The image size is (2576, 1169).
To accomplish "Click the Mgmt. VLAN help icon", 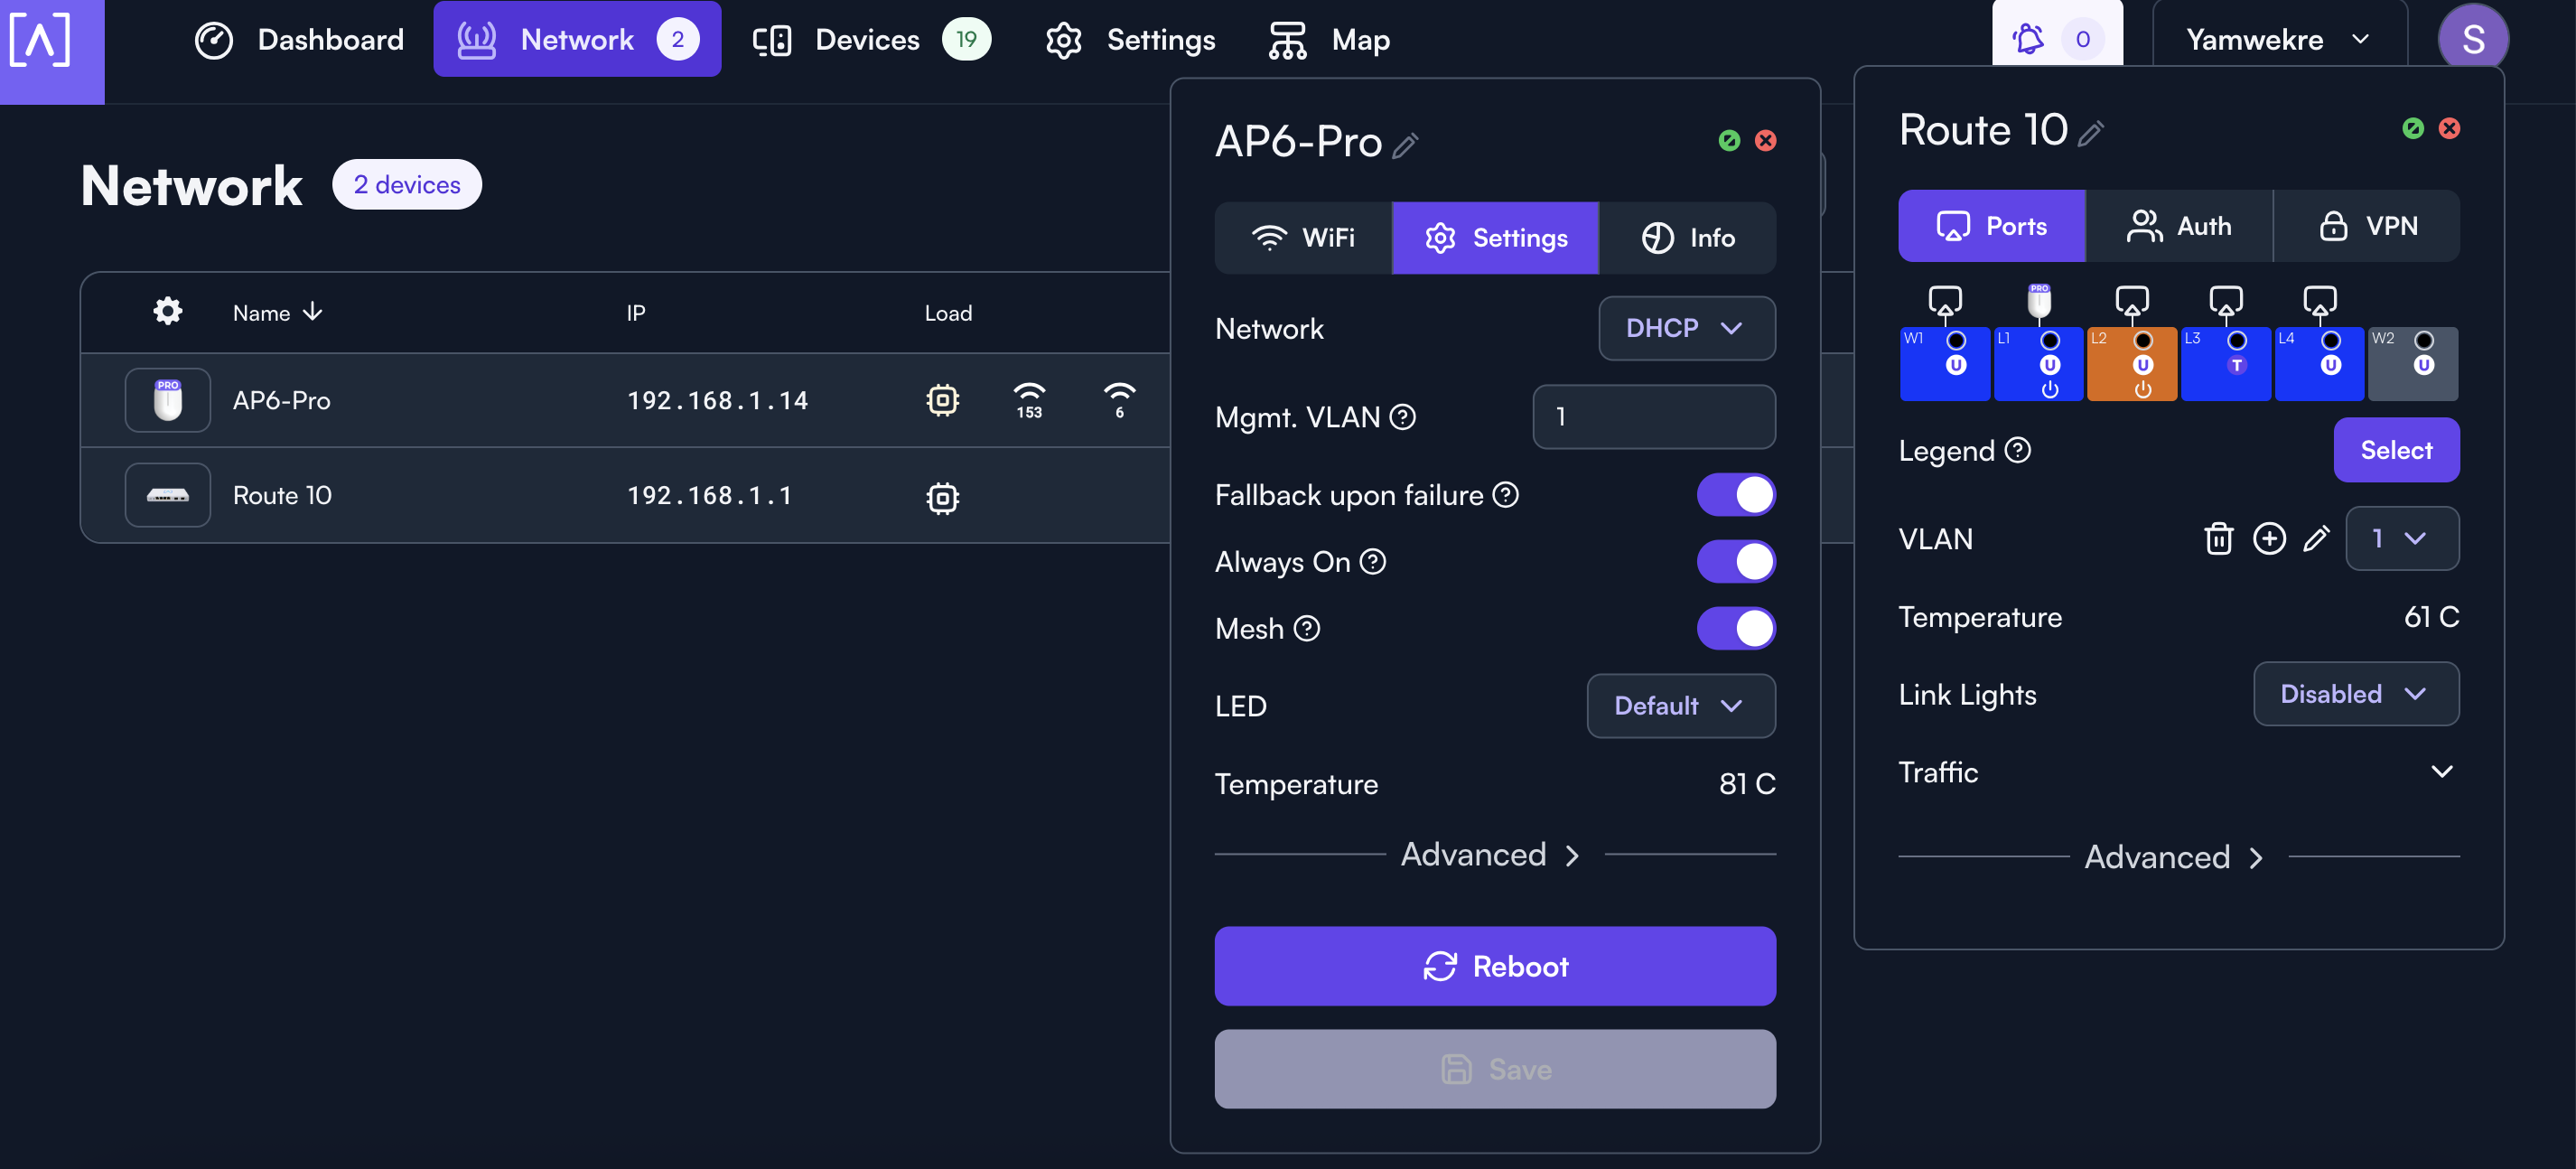I will [x=1403, y=417].
